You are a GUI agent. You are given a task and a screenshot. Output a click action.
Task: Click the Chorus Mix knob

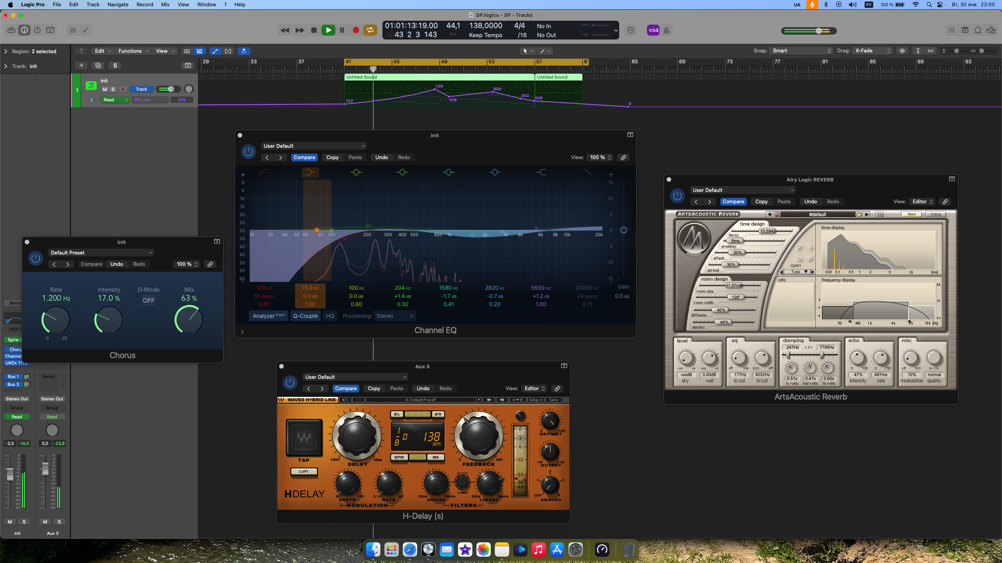pos(189,319)
